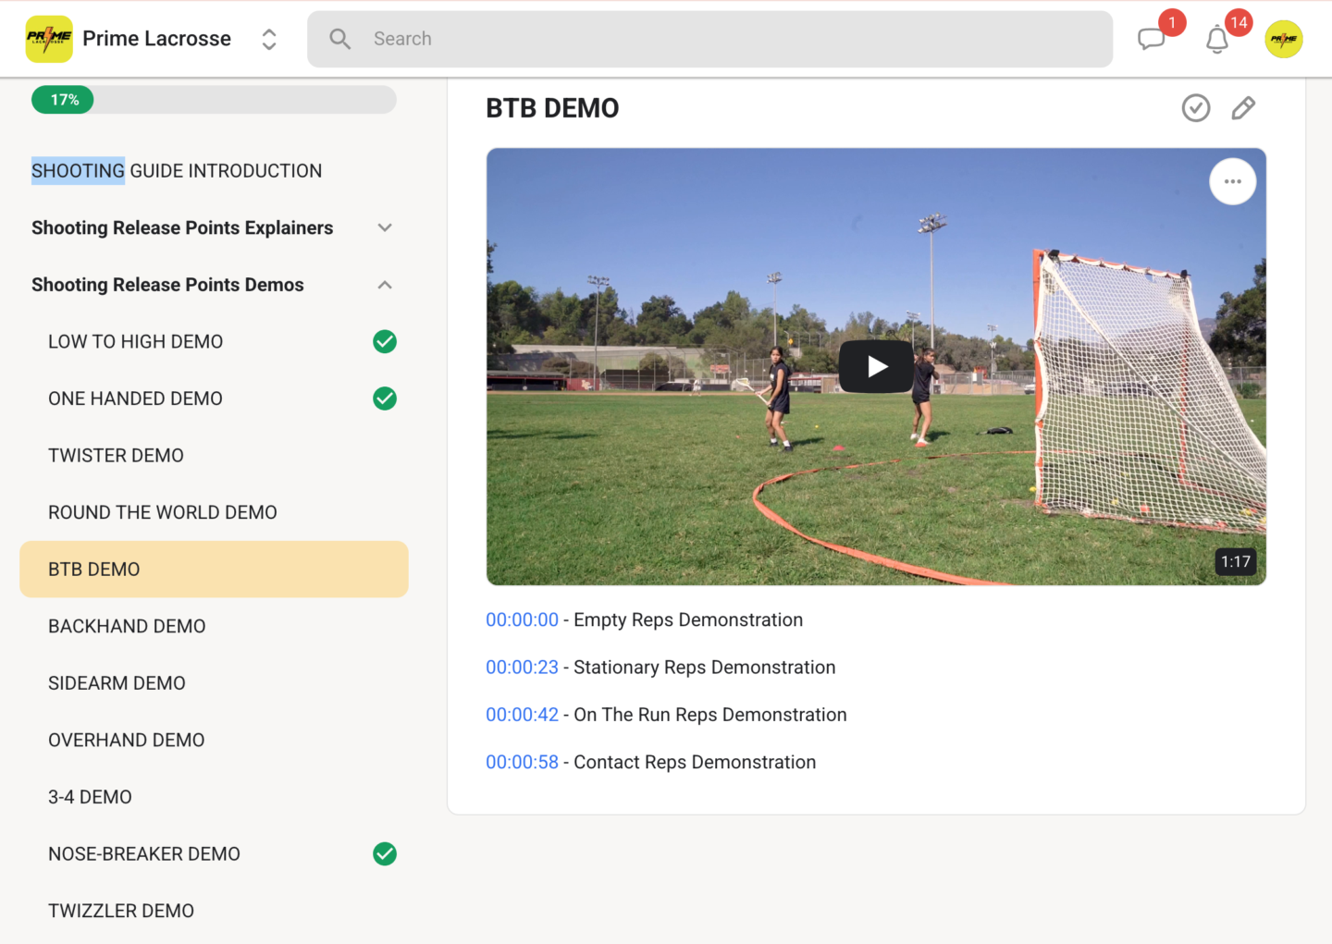The width and height of the screenshot is (1332, 944).
Task: Click the Prime Lacrosse logo icon
Action: [49, 39]
